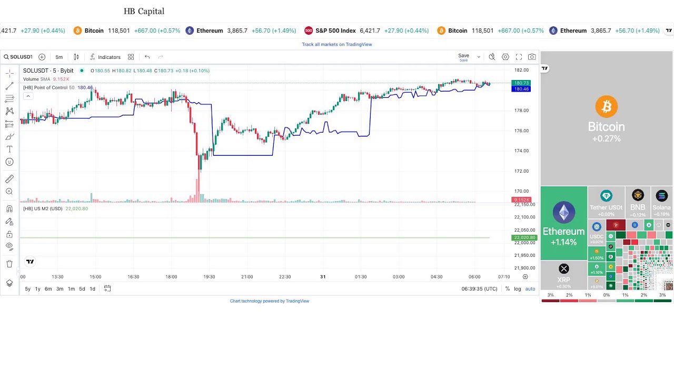Enter fullscreen mode
Screen dimensions: 674x379
(519, 57)
